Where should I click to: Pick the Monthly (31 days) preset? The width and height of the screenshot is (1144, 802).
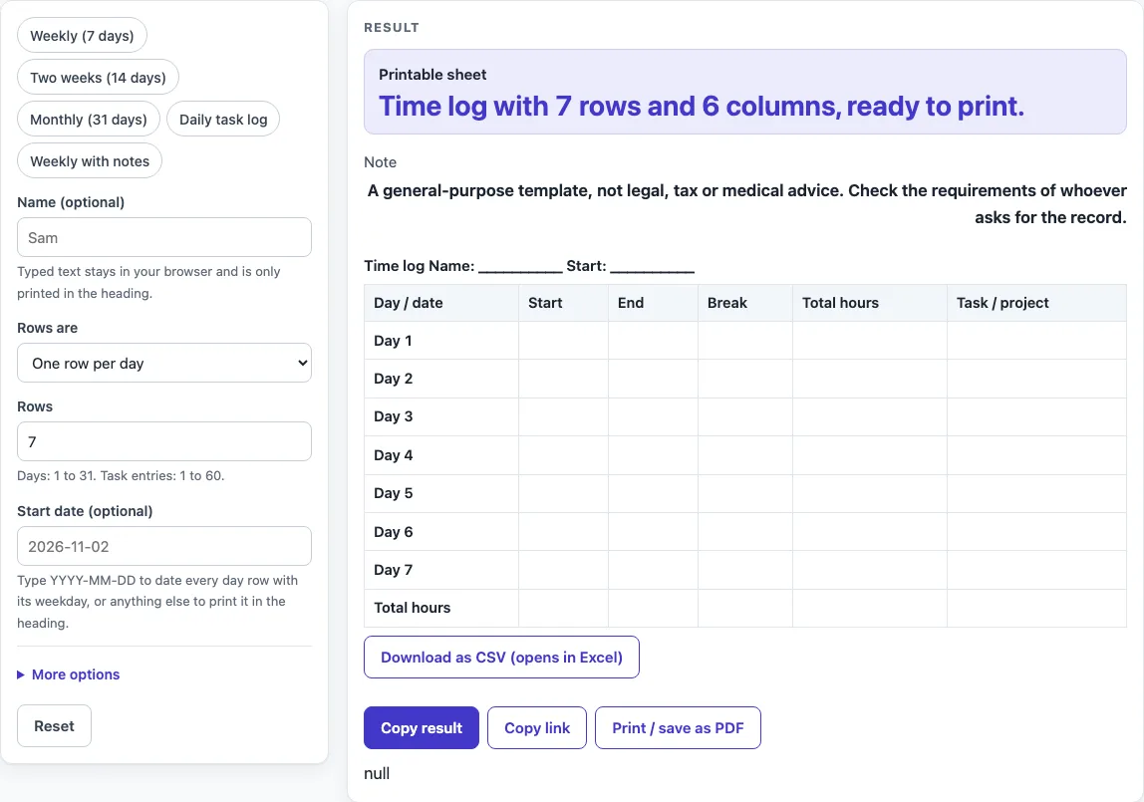pyautogui.click(x=89, y=120)
